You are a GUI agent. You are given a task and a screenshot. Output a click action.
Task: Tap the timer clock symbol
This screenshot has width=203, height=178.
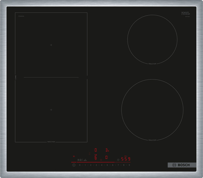pyautogui.click(x=118, y=160)
